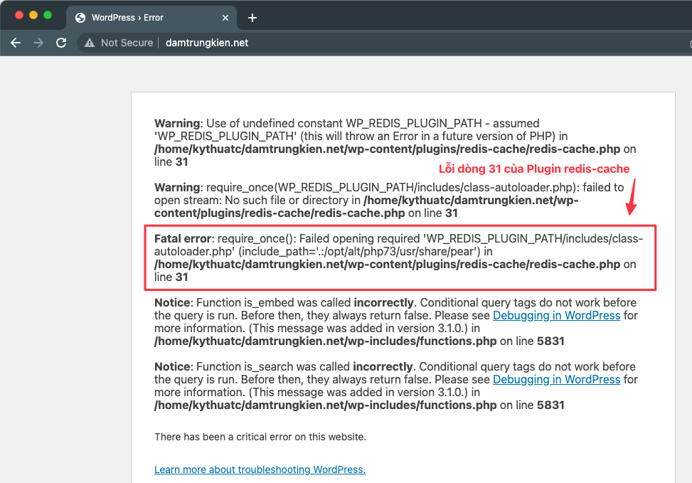Click the browser forward arrow

tap(38, 43)
